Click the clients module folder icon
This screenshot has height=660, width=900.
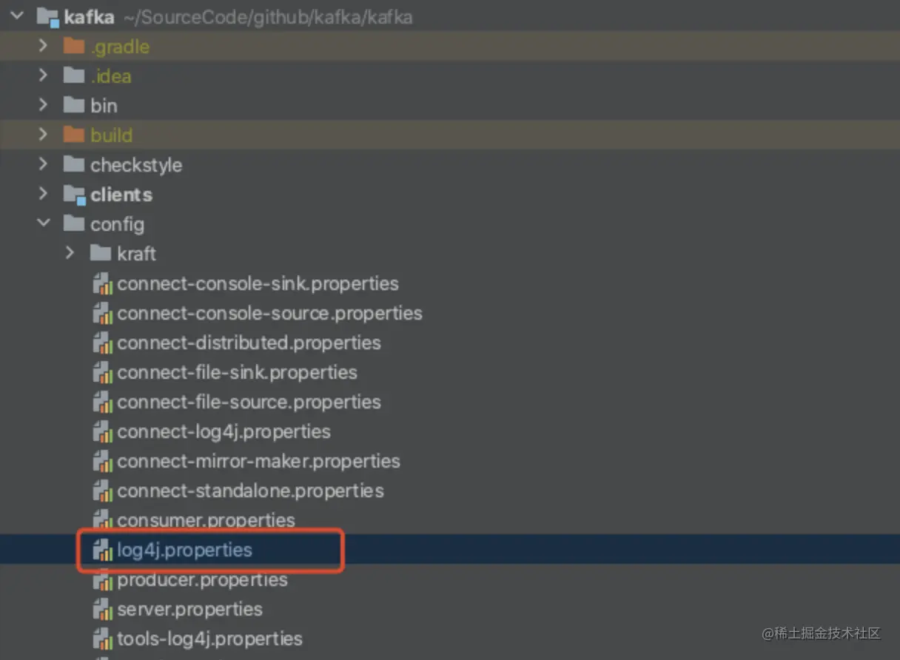(74, 195)
